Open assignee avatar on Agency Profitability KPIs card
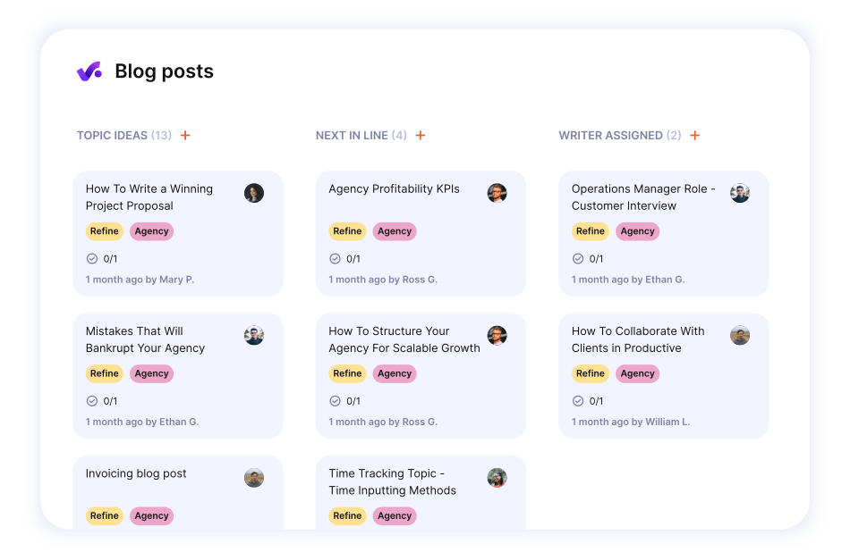The image size is (850, 552). (497, 193)
